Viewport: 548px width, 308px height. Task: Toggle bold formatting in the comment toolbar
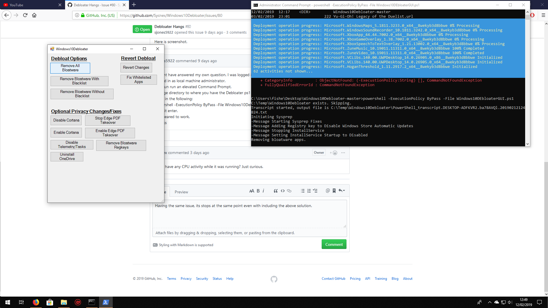coord(258,191)
